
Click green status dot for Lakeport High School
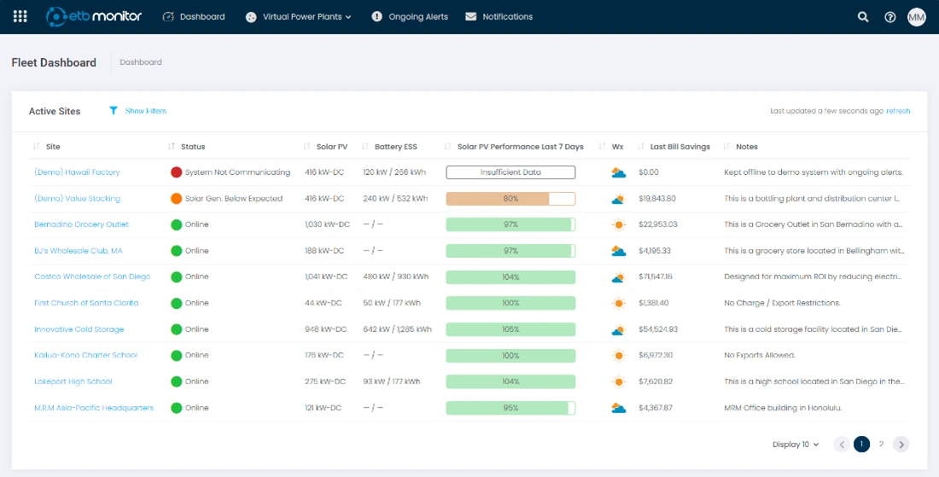click(176, 381)
